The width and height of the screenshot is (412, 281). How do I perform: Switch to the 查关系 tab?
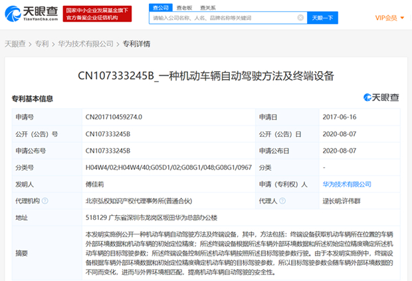coord(208,8)
